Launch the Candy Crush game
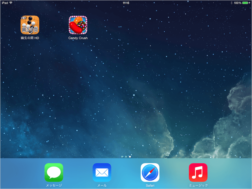Screen dimensions: 252x189 [x=78, y=25]
